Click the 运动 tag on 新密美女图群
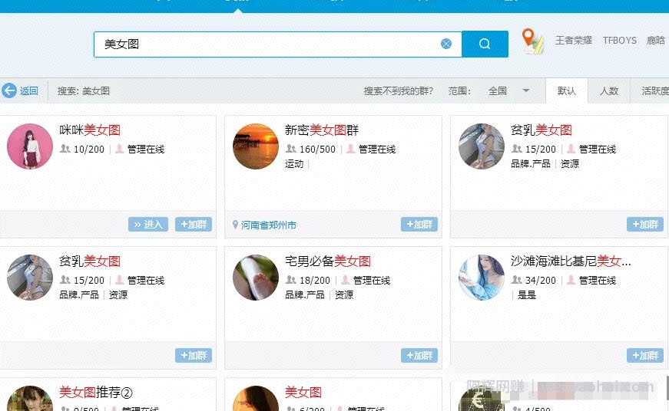 click(x=294, y=164)
